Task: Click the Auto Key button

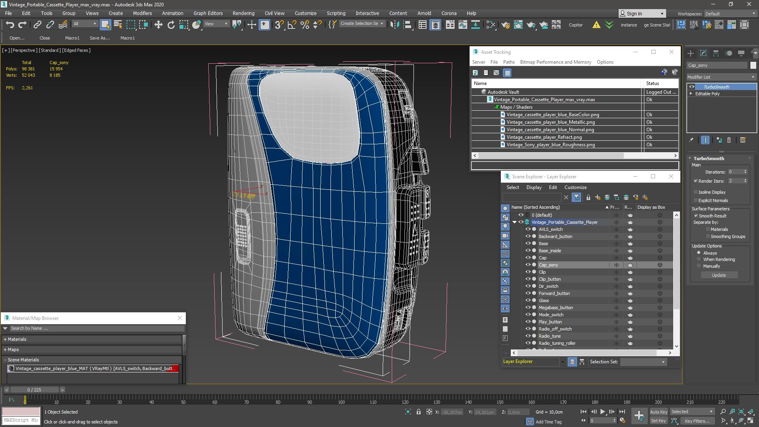Action: pos(658,412)
